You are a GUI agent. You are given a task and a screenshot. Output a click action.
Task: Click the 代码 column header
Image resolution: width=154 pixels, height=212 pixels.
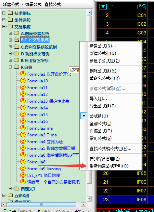tap(130, 6)
